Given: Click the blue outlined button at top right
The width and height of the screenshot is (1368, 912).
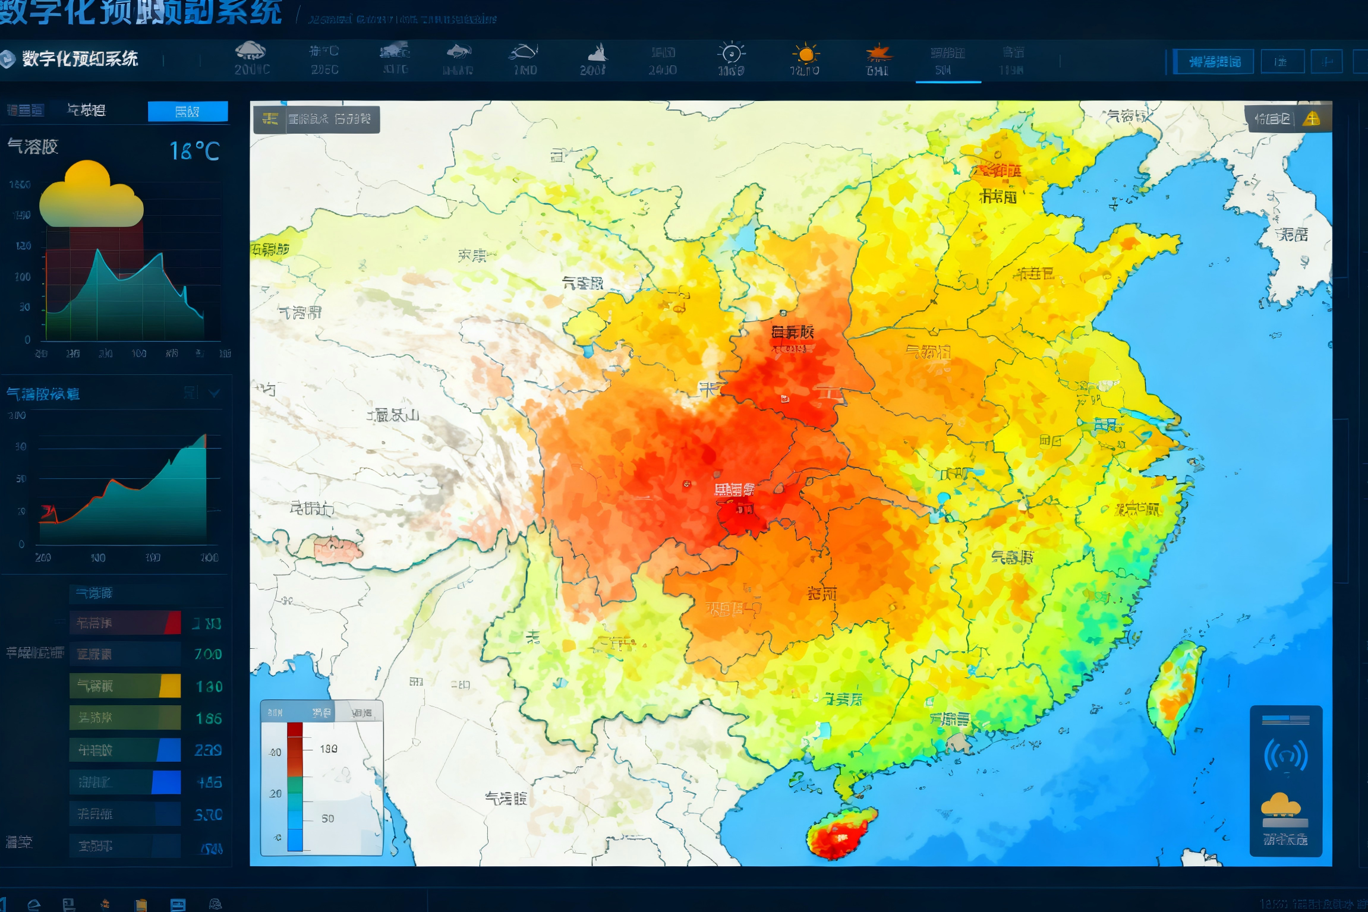Looking at the screenshot, I should 1214,62.
